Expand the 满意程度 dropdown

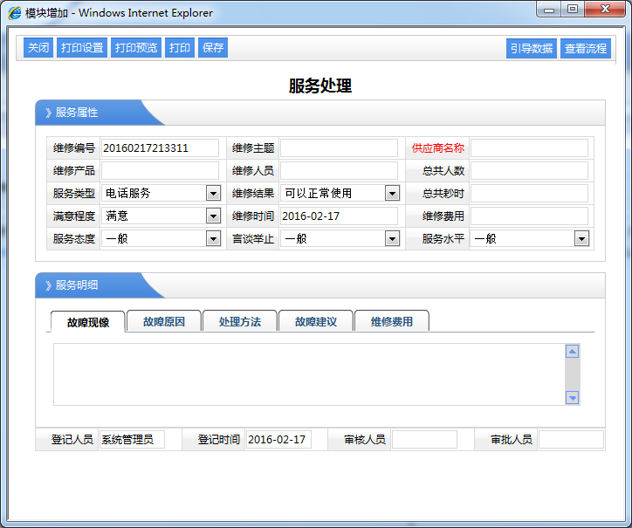pyautogui.click(x=213, y=216)
